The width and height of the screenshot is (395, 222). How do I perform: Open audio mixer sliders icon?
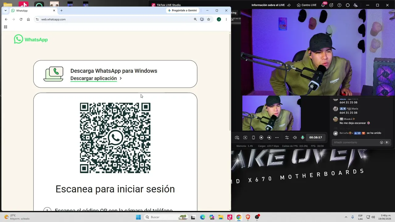[287, 138]
